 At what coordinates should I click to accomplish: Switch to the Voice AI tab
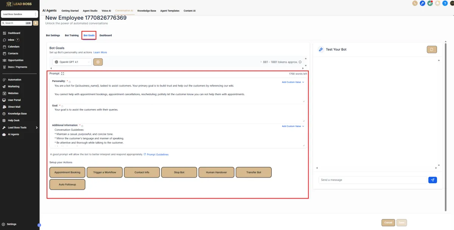(106, 11)
